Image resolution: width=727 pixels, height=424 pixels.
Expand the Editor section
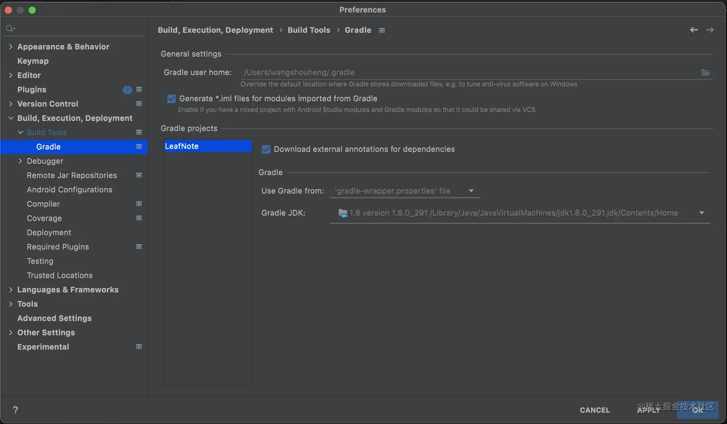(x=11, y=75)
